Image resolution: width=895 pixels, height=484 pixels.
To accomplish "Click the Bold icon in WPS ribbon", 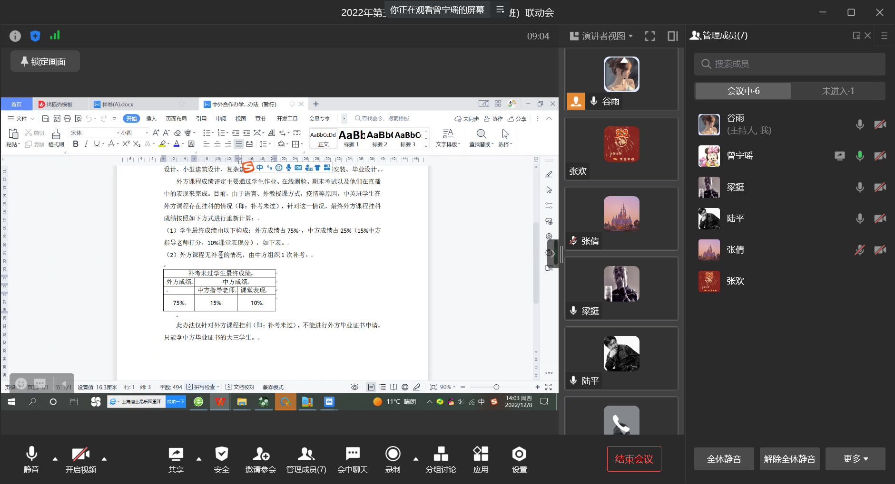I will pyautogui.click(x=75, y=144).
